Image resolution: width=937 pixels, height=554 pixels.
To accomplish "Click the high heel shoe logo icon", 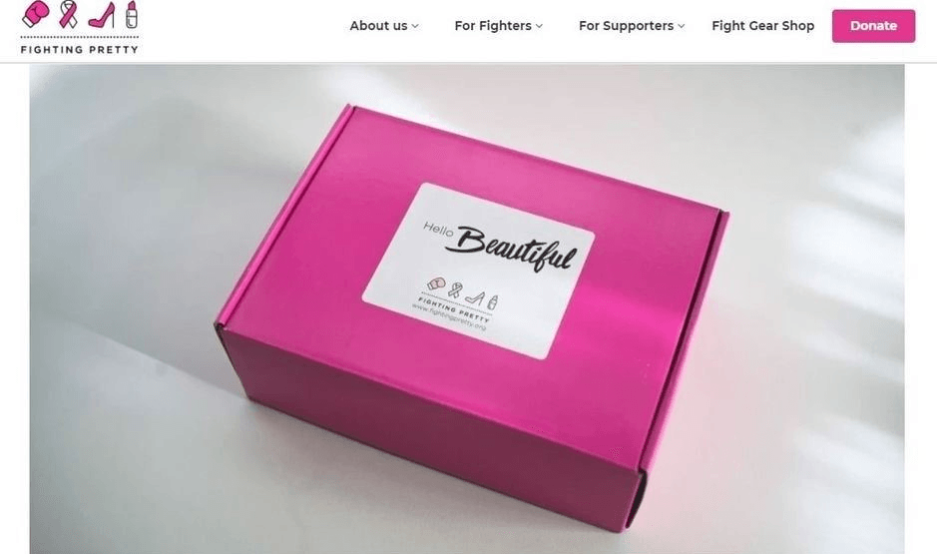I will point(102,15).
